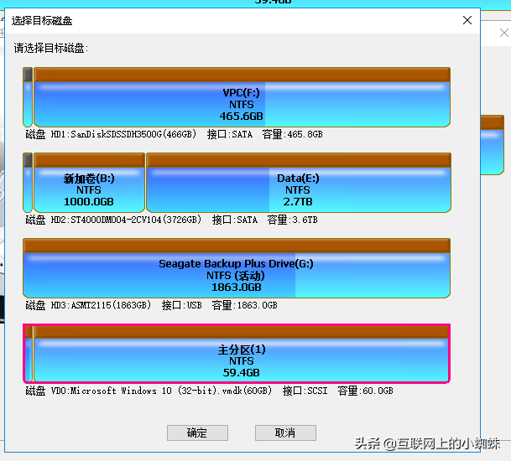This screenshot has width=511, height=461.
Task: Click the 确定 confirm button
Action: (197, 433)
